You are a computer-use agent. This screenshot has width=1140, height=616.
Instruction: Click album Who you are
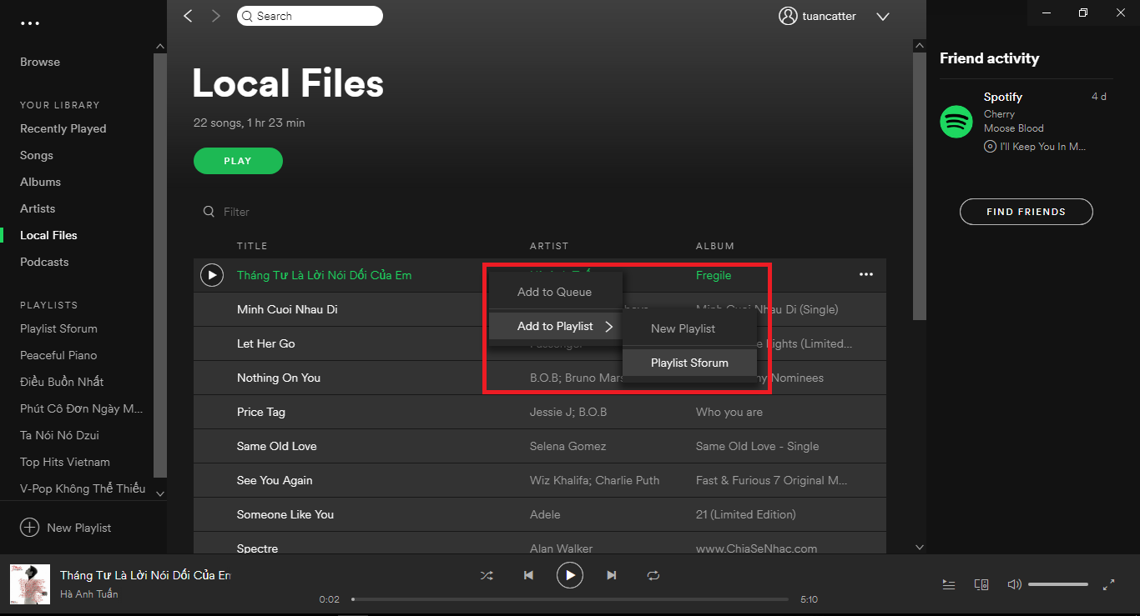(x=729, y=412)
